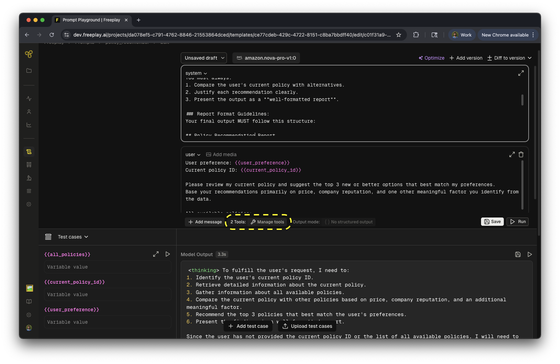Expand the user message editor
This screenshot has width=560, height=364.
click(x=512, y=154)
